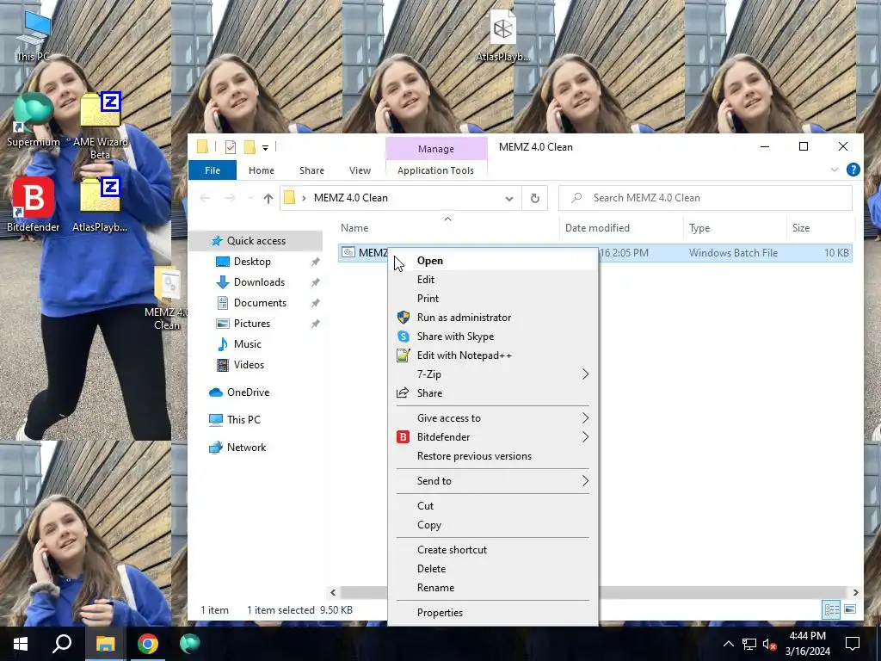
Task: Open the recent locations dropdown arrow
Action: tap(250, 198)
